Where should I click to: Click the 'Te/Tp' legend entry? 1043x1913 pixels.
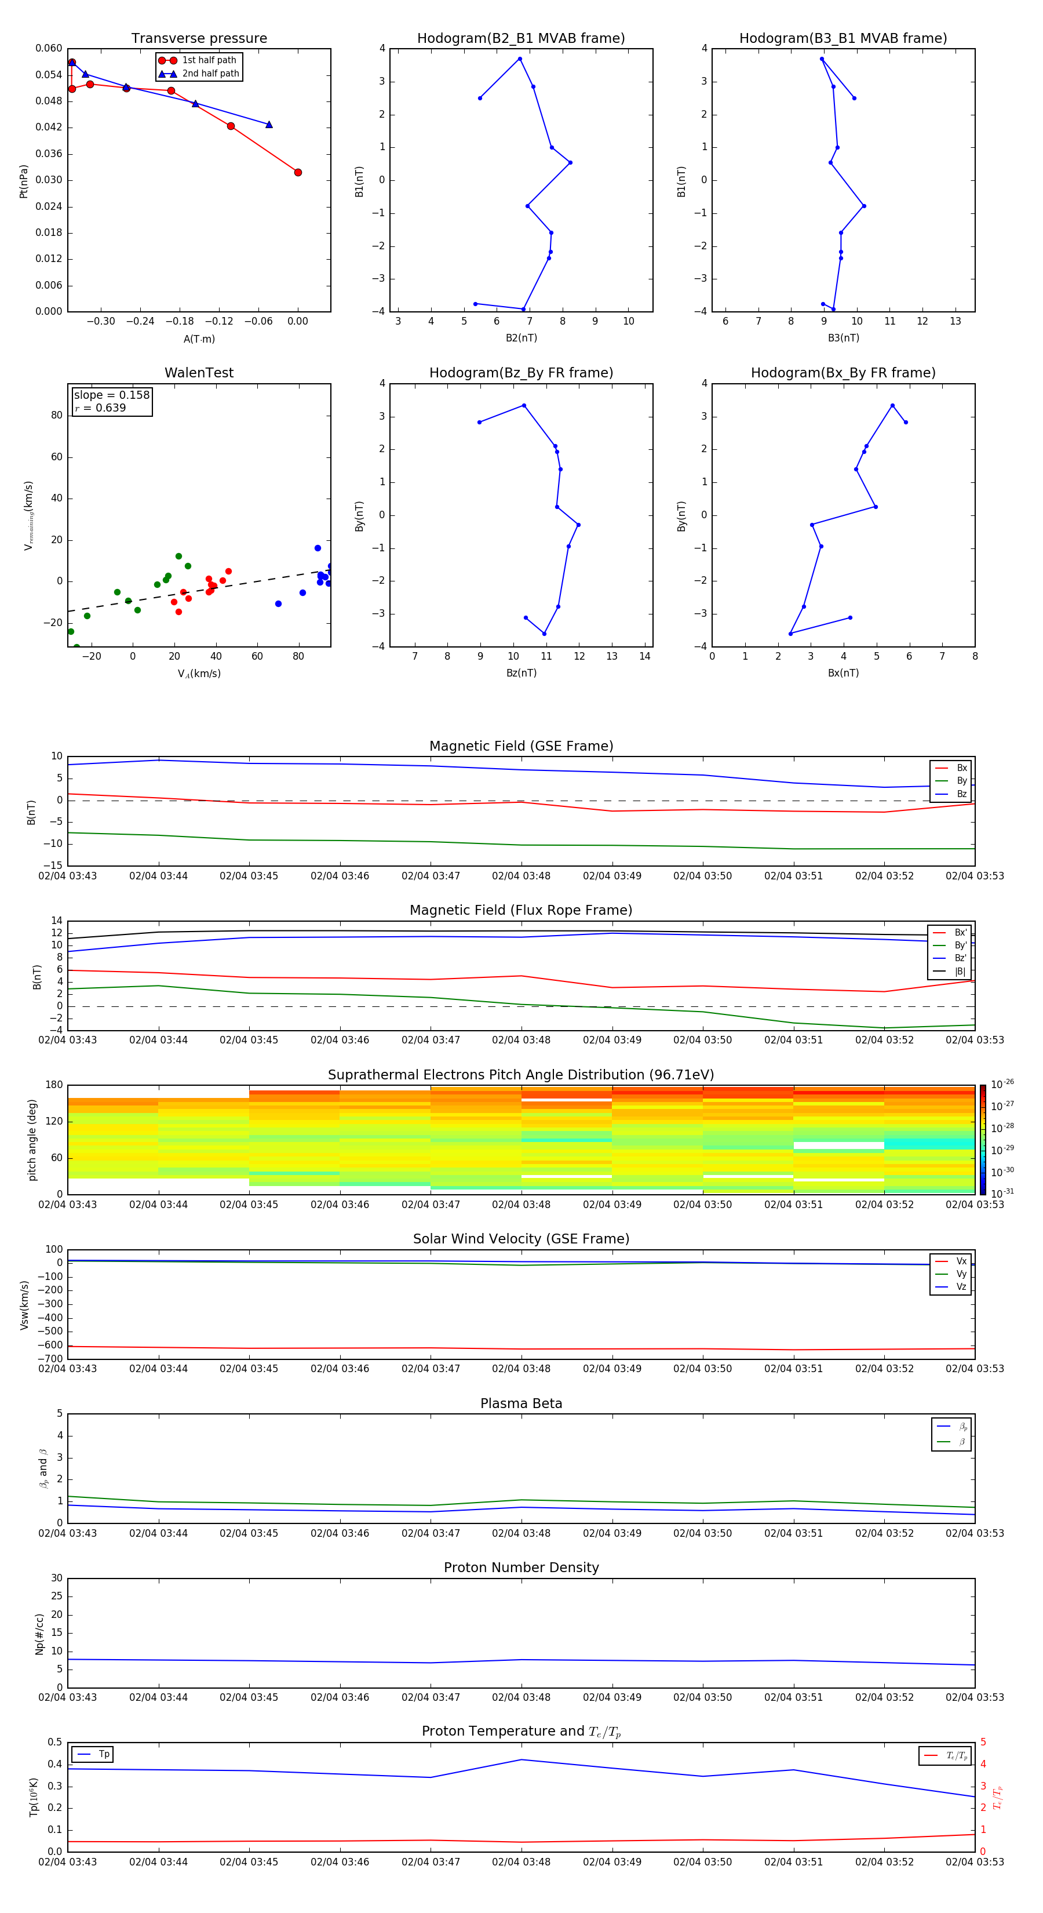tap(945, 1755)
